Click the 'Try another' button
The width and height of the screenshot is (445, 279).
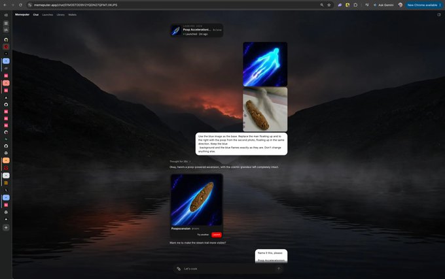point(203,235)
